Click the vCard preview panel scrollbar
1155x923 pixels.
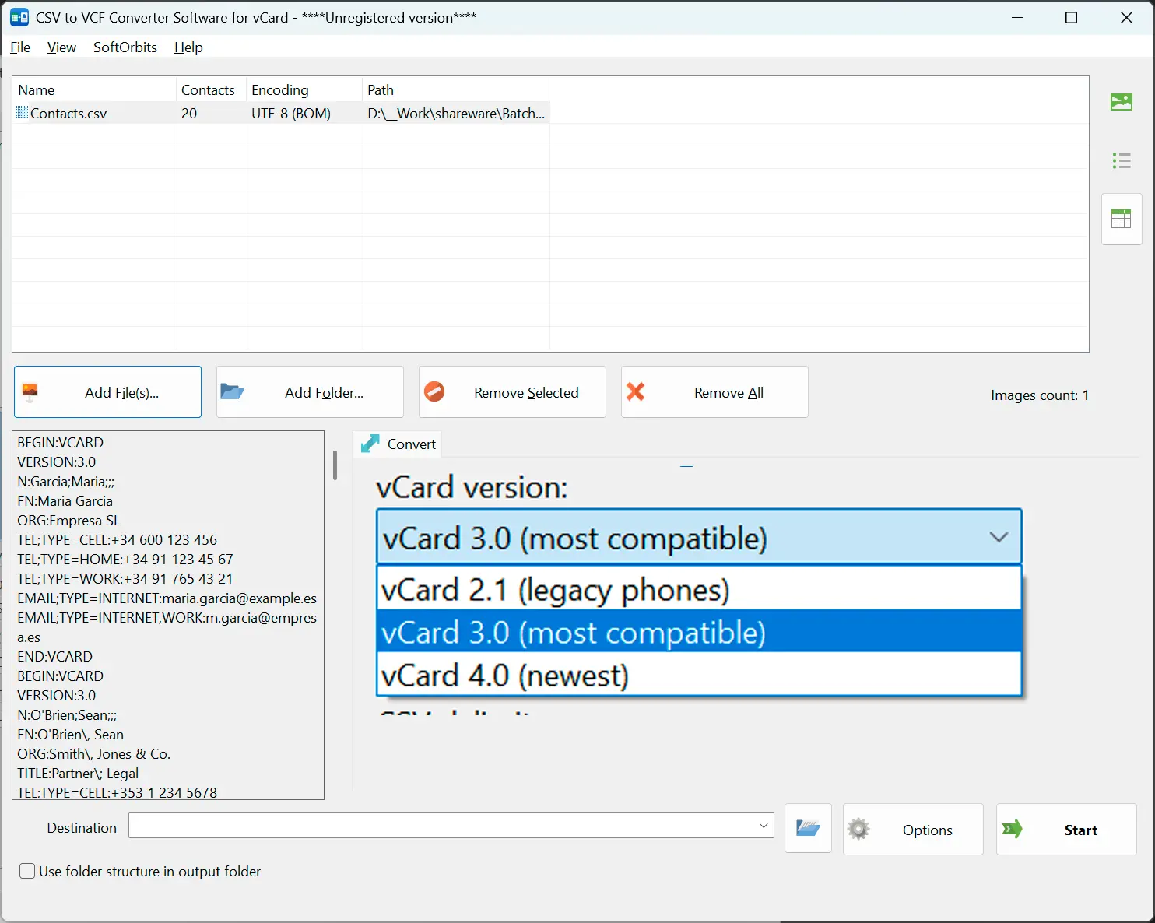(335, 465)
